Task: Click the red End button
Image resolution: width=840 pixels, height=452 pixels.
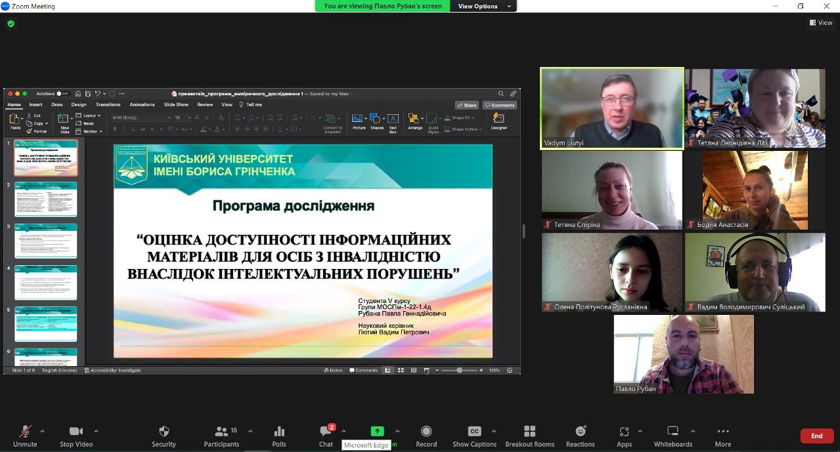Action: (x=816, y=436)
